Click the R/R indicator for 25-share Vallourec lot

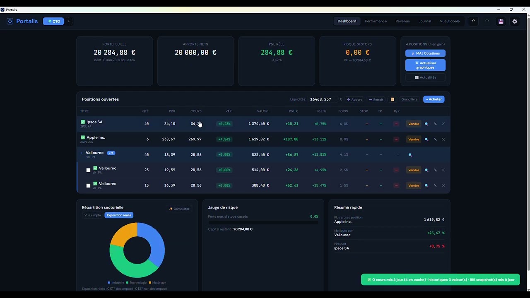tap(396, 170)
